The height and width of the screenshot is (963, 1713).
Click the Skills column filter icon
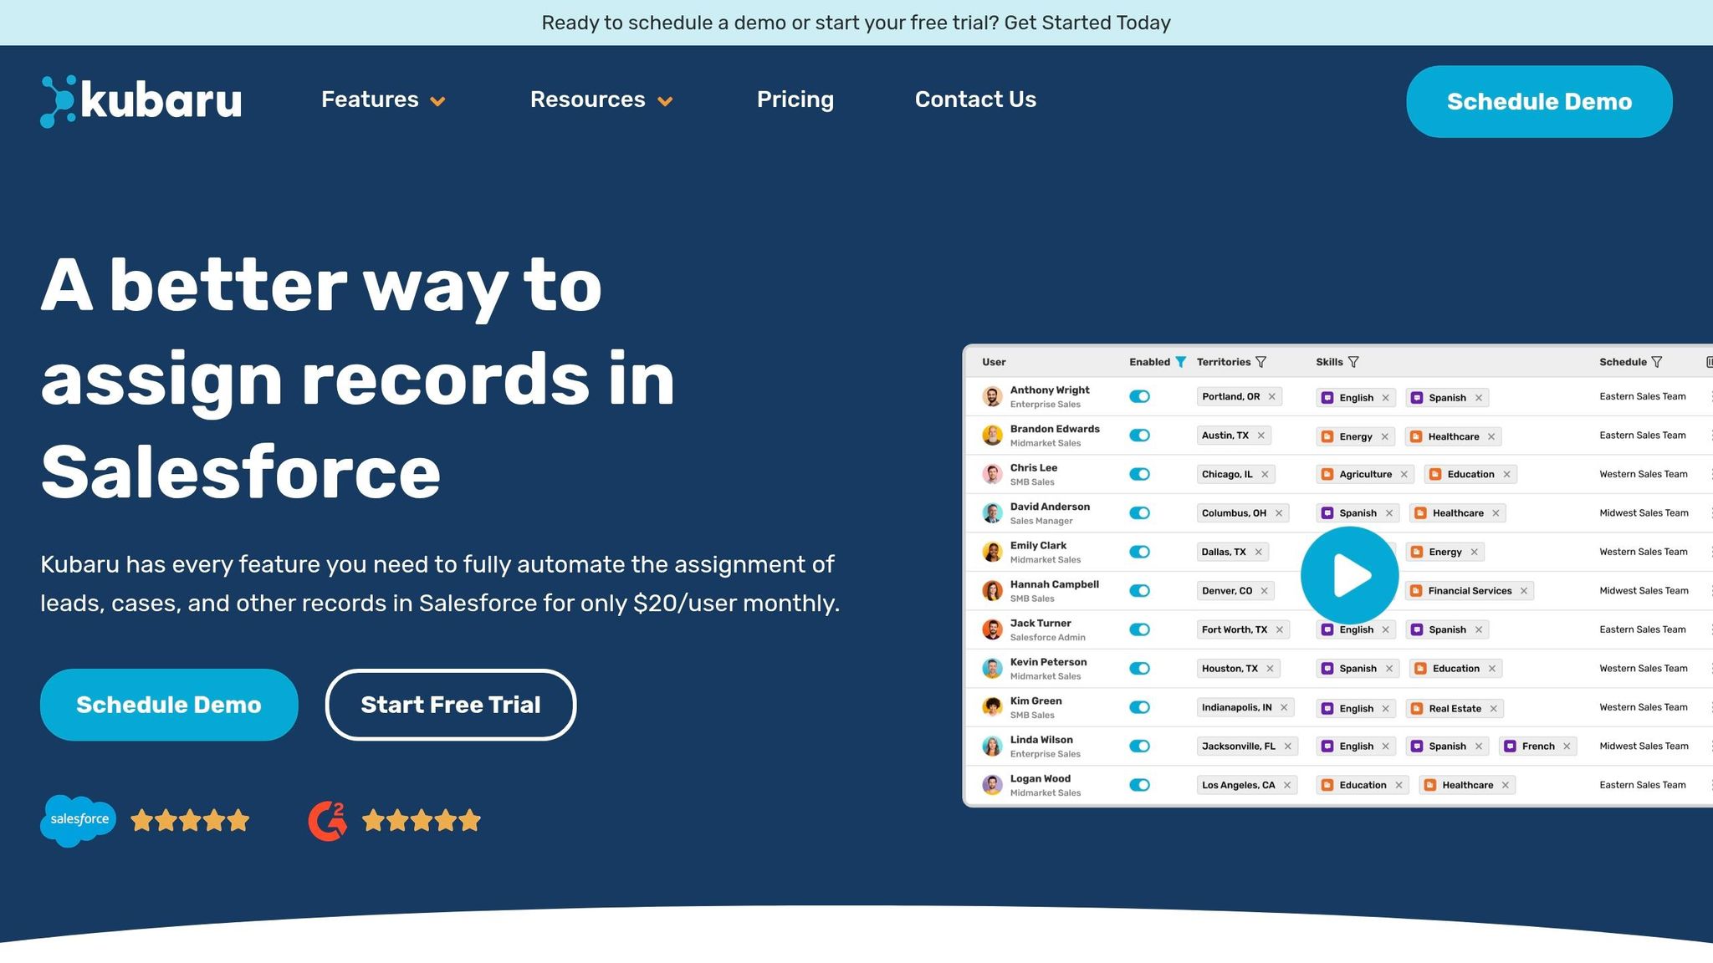[x=1353, y=362]
